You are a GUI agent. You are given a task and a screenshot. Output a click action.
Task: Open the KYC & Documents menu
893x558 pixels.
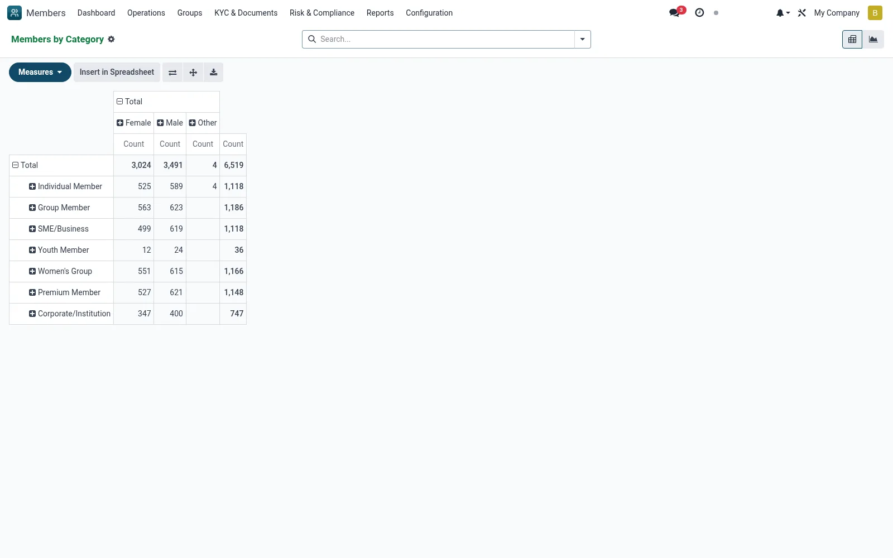point(246,13)
